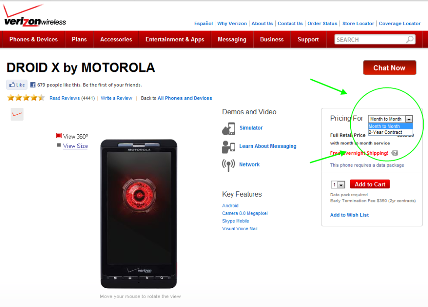Click the small Verizon checkmark thumbnail

point(17,114)
